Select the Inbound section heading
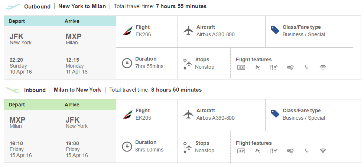 tap(35, 90)
